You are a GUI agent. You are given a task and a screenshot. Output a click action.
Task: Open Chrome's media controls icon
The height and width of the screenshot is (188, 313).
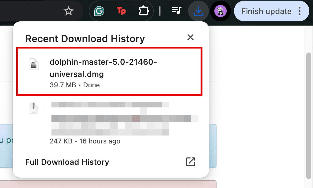tap(177, 11)
